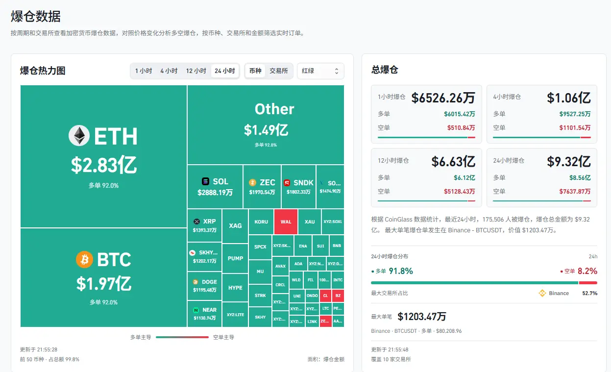Click the red CL heatmap tile
Screen dimensions: 611x372
(325, 296)
